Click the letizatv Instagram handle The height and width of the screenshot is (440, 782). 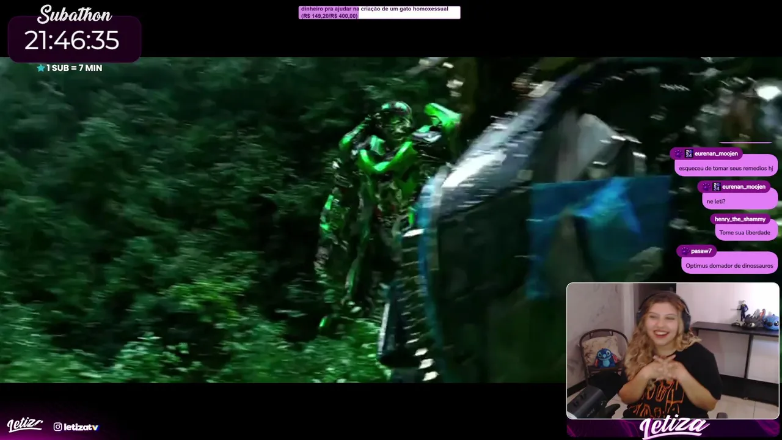click(x=81, y=427)
